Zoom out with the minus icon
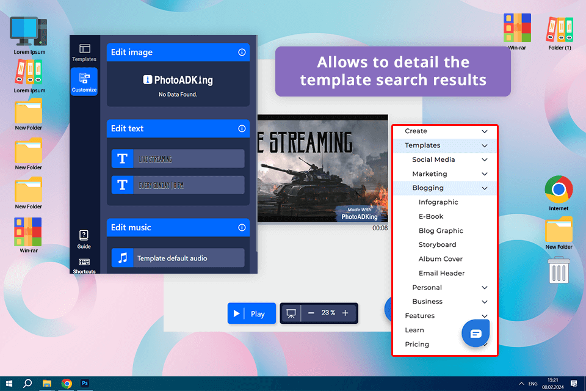The height and width of the screenshot is (391, 586). tap(311, 313)
